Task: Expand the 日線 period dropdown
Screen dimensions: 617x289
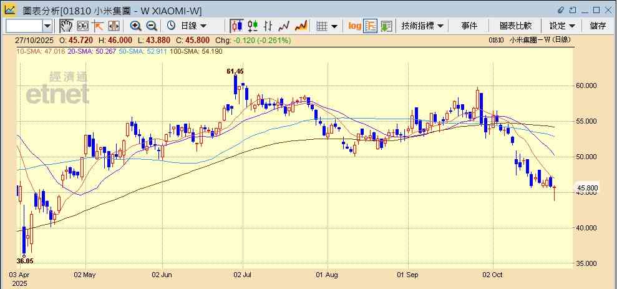Action: (193, 26)
